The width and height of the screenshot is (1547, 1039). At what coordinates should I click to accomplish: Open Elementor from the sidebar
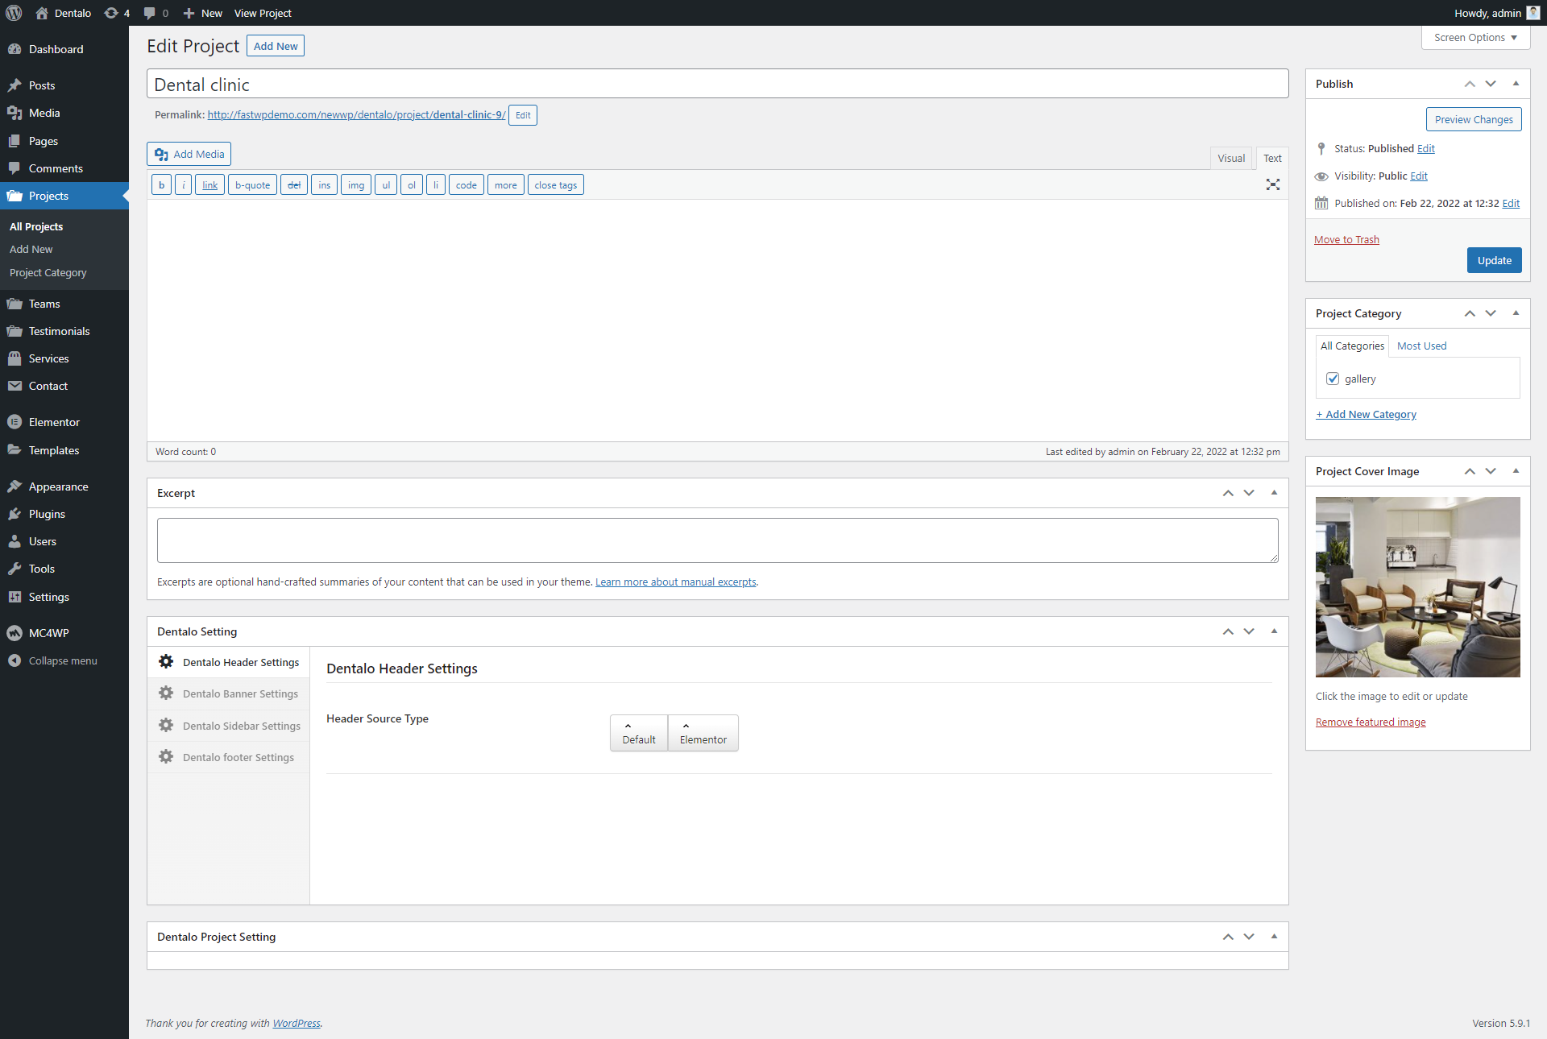(54, 422)
